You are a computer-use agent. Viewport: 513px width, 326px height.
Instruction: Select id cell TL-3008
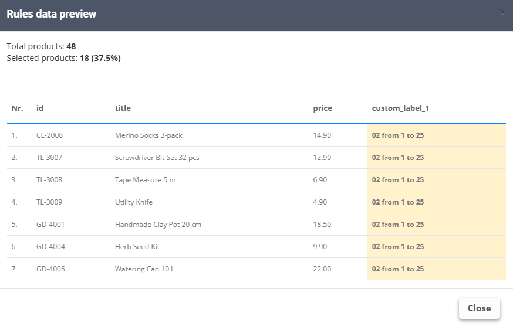(49, 180)
